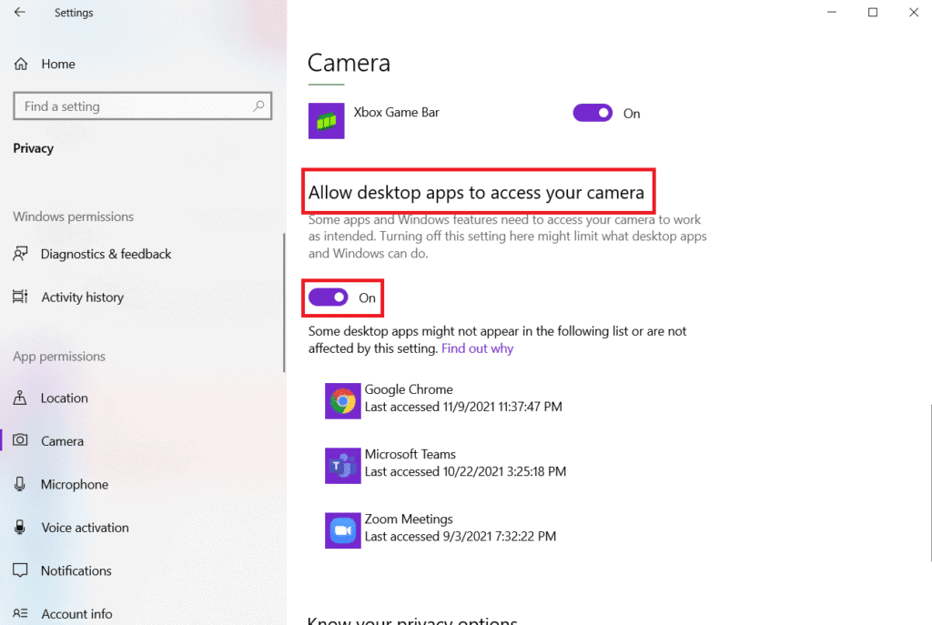Open Account info permissions
This screenshot has width=932, height=625.
(76, 614)
